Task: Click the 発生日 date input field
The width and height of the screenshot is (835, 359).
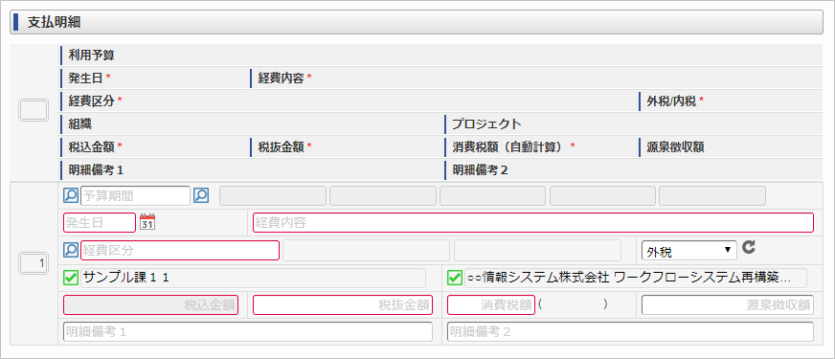Action: click(100, 222)
